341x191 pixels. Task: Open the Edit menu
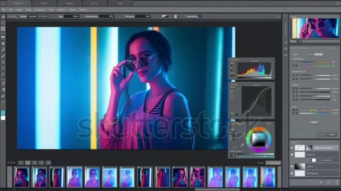[x=11, y=10]
